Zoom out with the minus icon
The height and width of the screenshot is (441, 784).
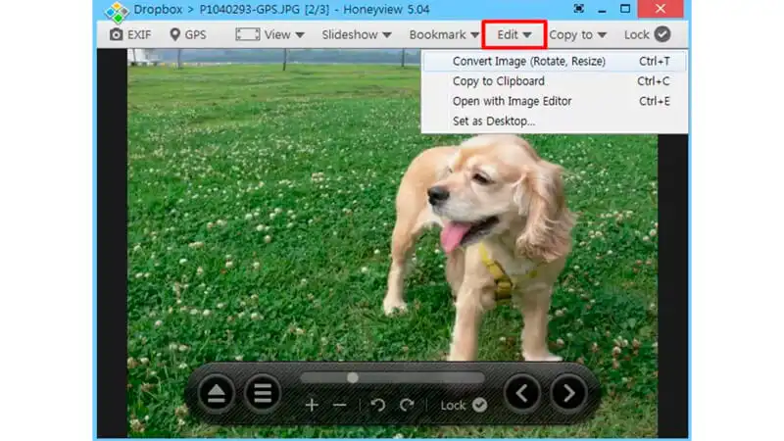pos(339,405)
